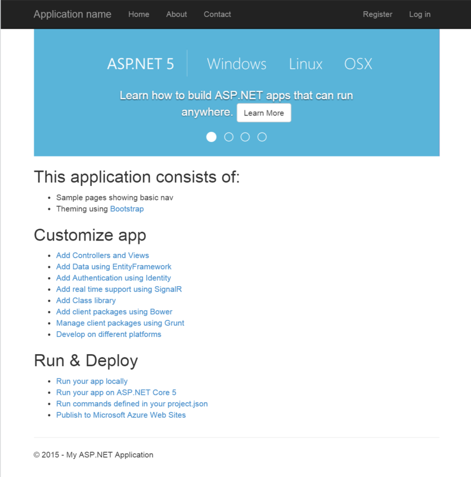Open Add Controllers and Views link

102,256
